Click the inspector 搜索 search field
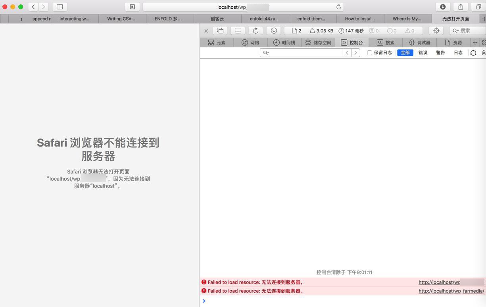 pyautogui.click(x=468, y=31)
